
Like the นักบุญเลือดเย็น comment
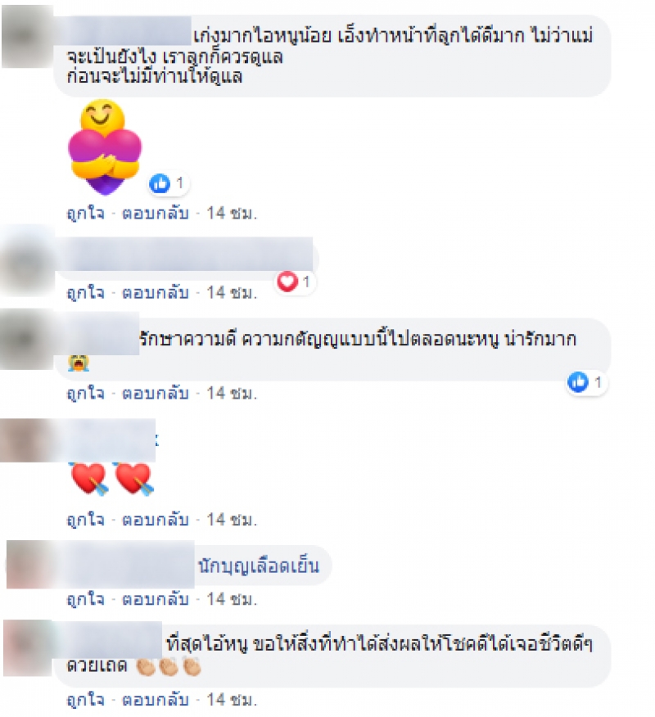(x=85, y=599)
